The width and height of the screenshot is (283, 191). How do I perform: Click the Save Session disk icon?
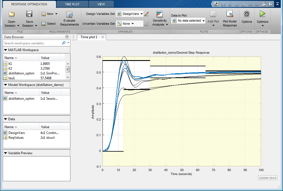29,14
